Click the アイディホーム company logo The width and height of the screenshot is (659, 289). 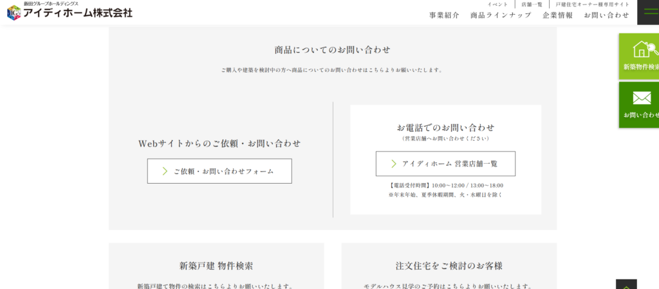[x=71, y=13]
